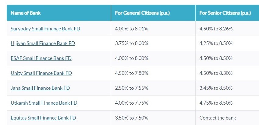Open the Suryoday Small Finance Bank FD link
The height and width of the screenshot is (125, 259).
(45, 29)
